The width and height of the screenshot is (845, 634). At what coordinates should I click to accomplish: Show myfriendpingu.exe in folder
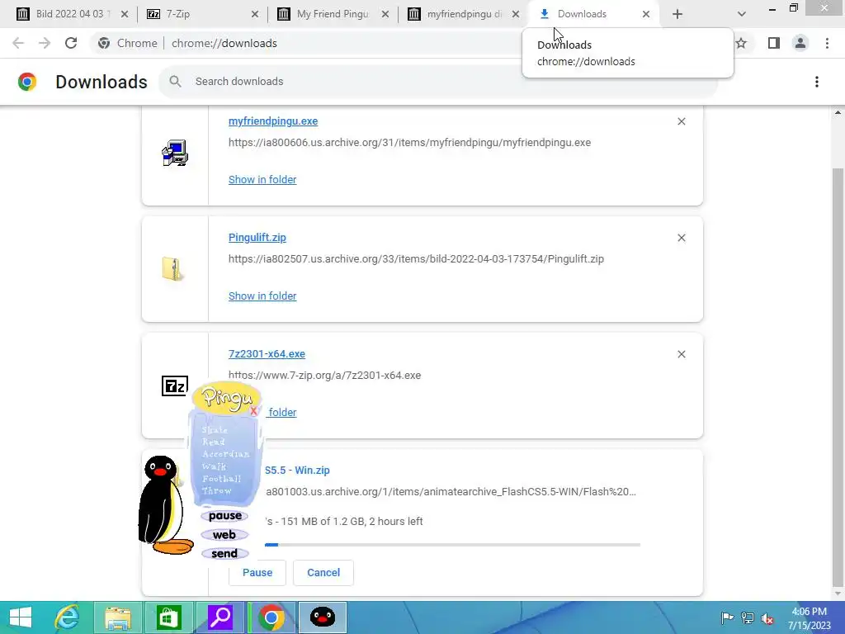click(x=262, y=179)
